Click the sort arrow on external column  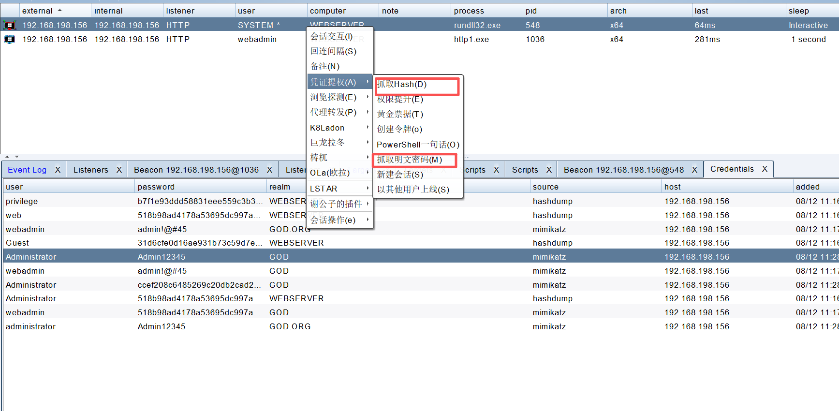(60, 10)
